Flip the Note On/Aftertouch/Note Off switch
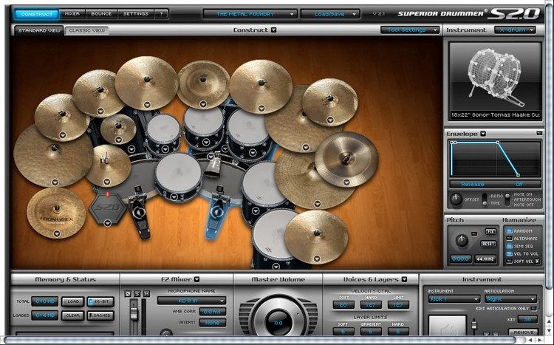 coord(507,199)
